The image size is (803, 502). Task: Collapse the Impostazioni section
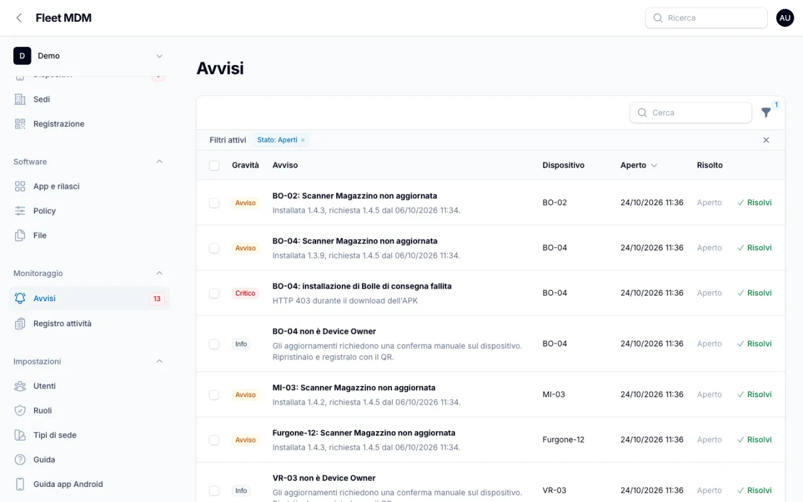(159, 361)
